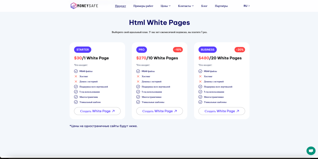
Task: Expand the Цены dropdown menu
Action: point(166,6)
